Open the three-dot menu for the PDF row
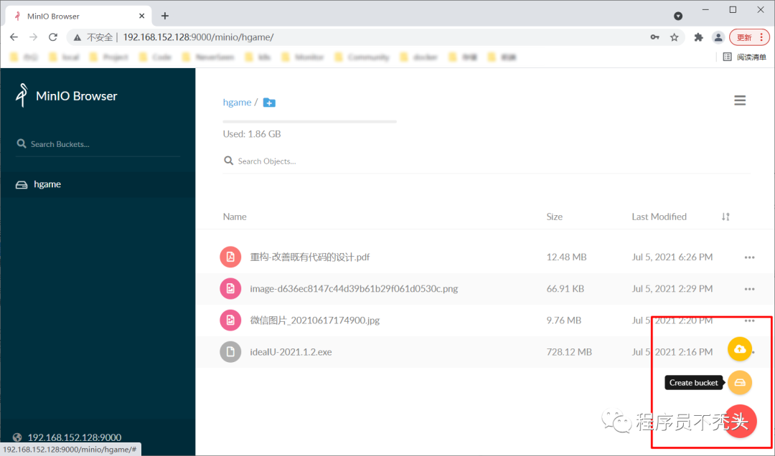 749,257
